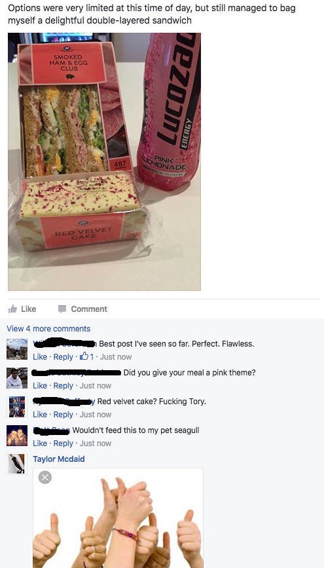Reply to the pet seagull comment

63,444
